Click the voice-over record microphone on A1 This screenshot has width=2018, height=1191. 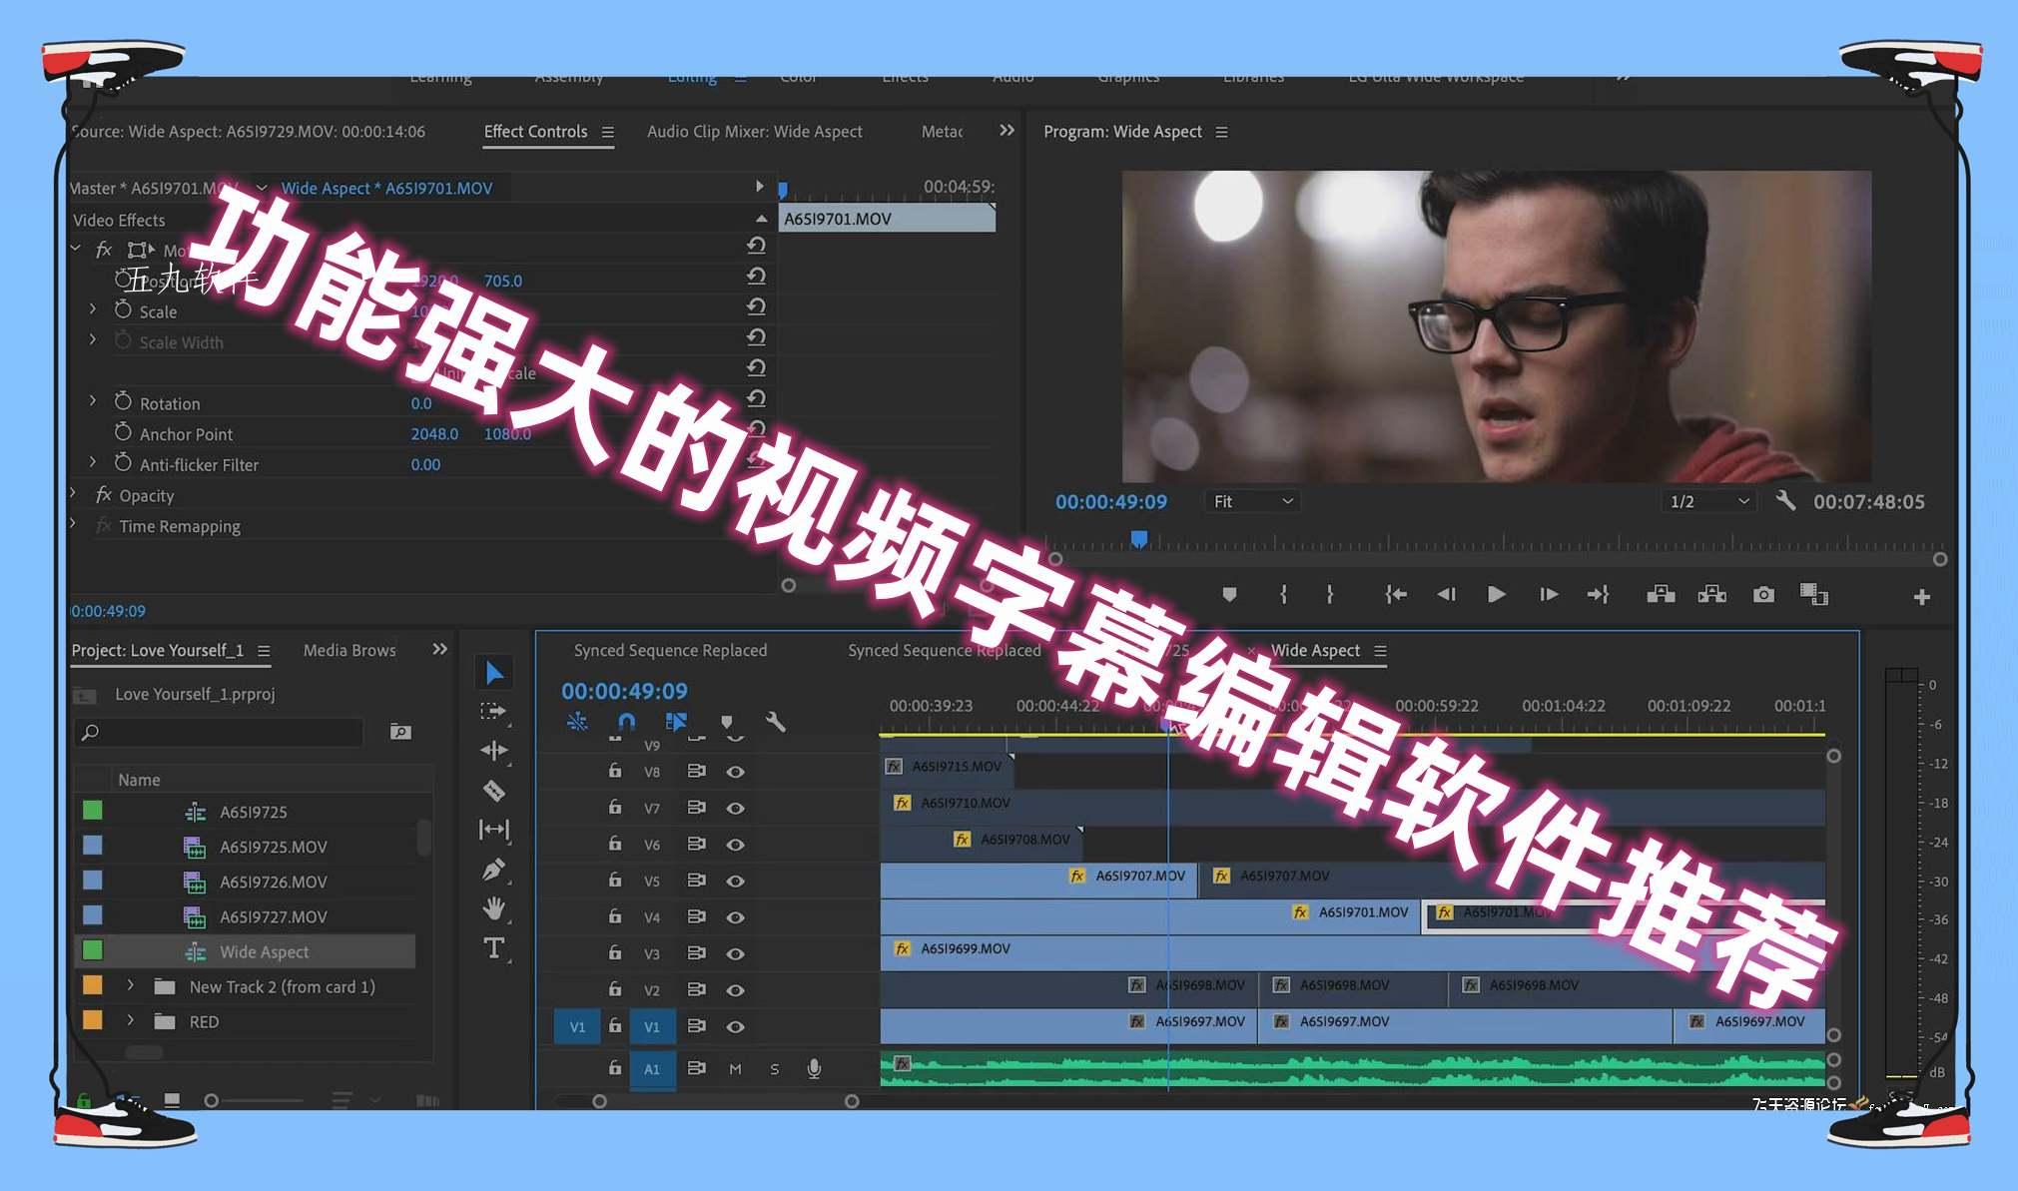(812, 1068)
